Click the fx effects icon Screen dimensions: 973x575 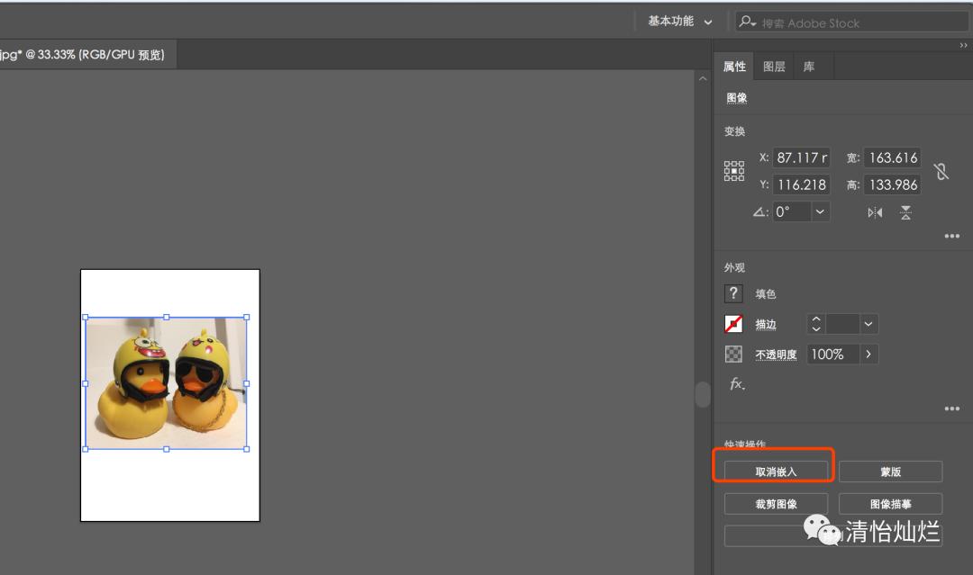coord(736,384)
